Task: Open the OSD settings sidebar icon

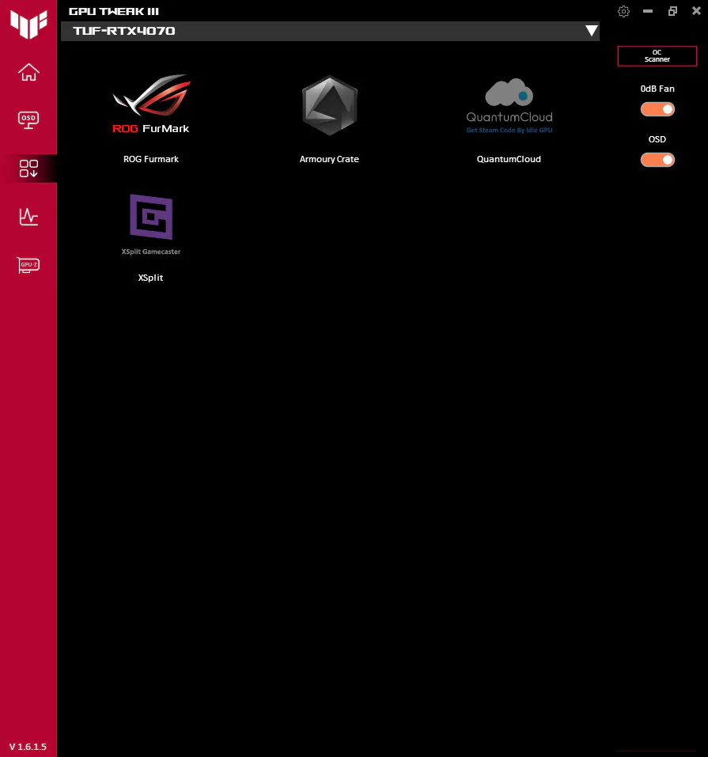Action: (28, 120)
